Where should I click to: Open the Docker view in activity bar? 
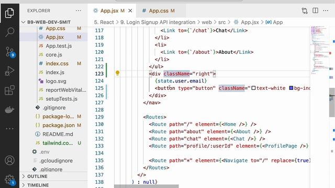[9, 110]
